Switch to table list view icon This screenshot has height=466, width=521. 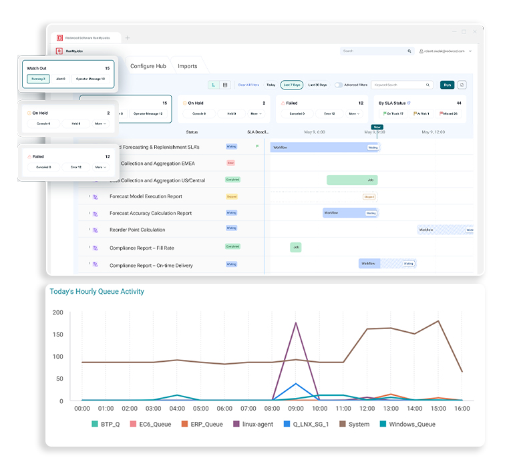pos(225,85)
